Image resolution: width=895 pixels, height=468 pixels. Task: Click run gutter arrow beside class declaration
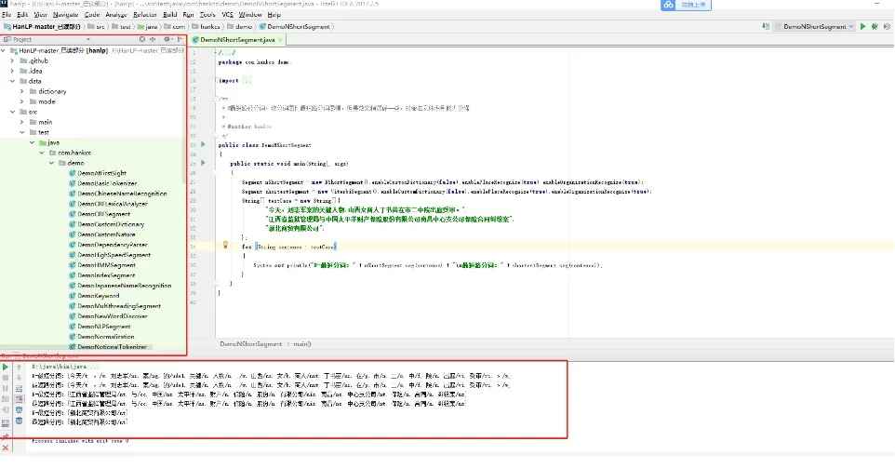click(x=203, y=144)
